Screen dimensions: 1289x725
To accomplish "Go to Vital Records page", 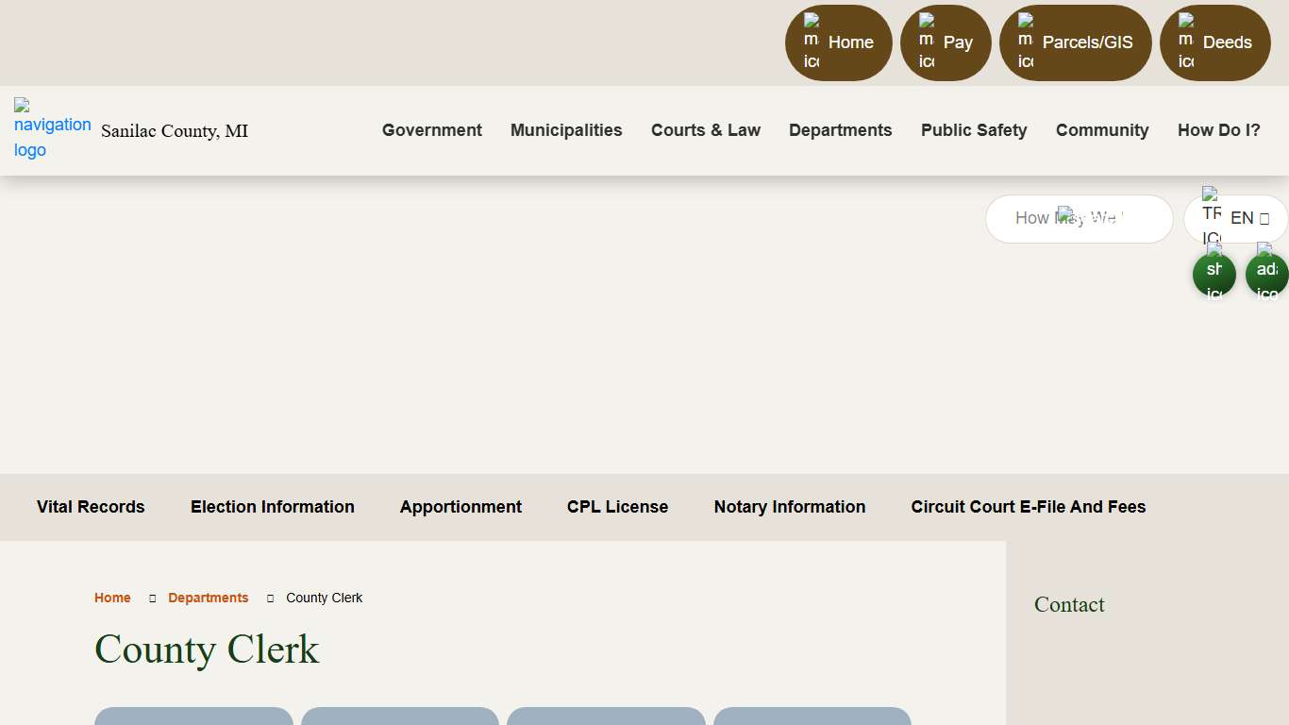I will pyautogui.click(x=91, y=507).
